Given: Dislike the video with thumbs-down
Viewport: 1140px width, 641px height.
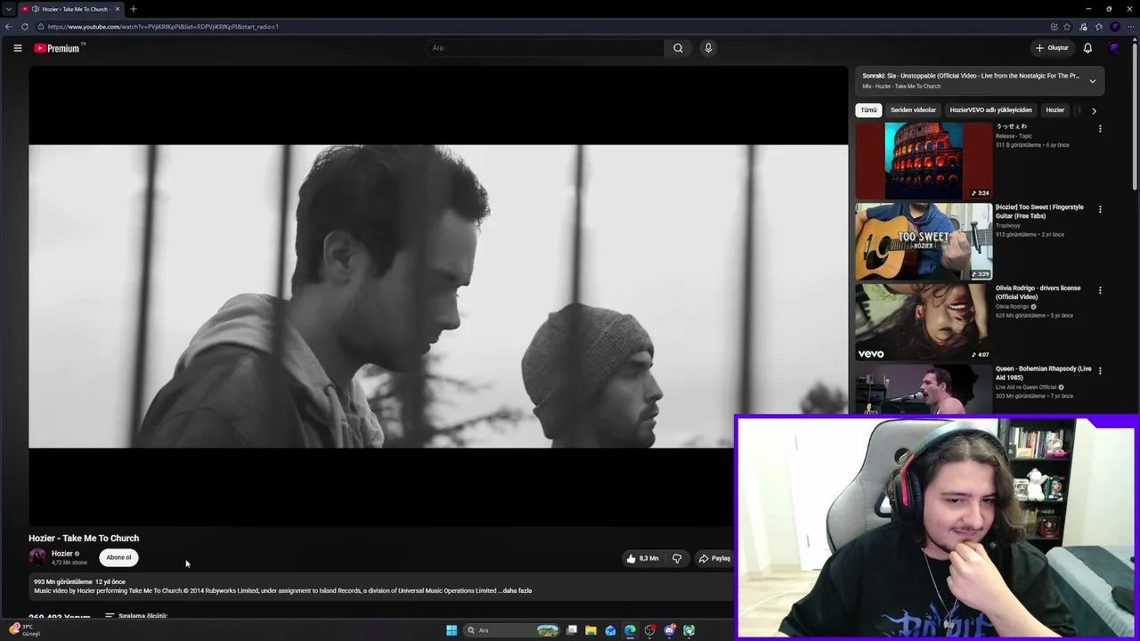Looking at the screenshot, I should pos(677,558).
